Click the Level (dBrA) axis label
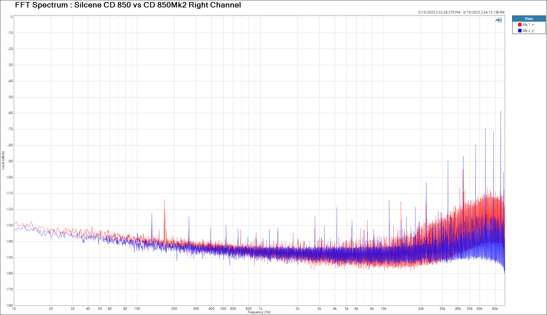 [x=3, y=160]
